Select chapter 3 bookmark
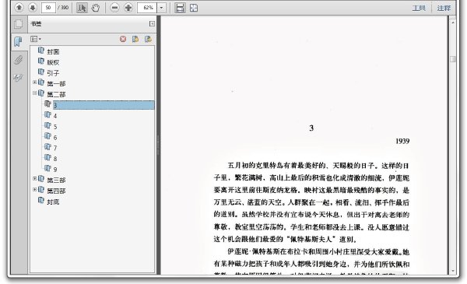The height and width of the screenshot is (284, 467). point(104,105)
